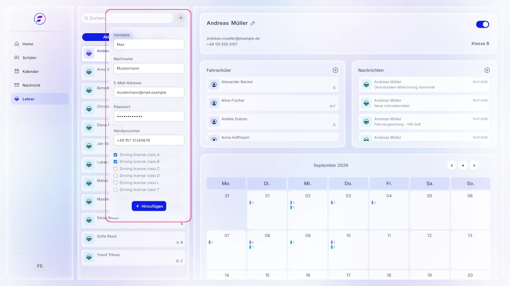Screen dimensions: 510x286
Task: Select teacher Sofia Rossi in list
Action: point(133,239)
